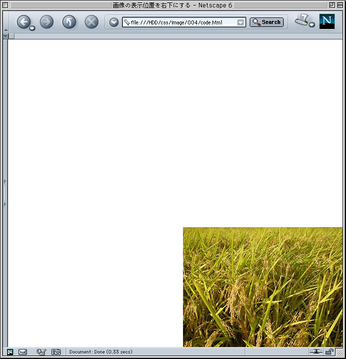346x359 pixels.
Task: Expand the URL history dropdown arrow
Action: pos(240,22)
